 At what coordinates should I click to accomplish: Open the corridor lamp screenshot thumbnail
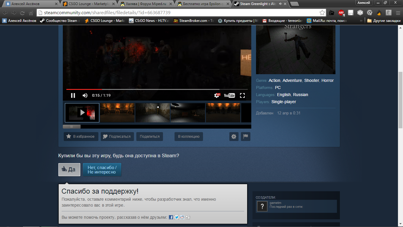(153, 113)
